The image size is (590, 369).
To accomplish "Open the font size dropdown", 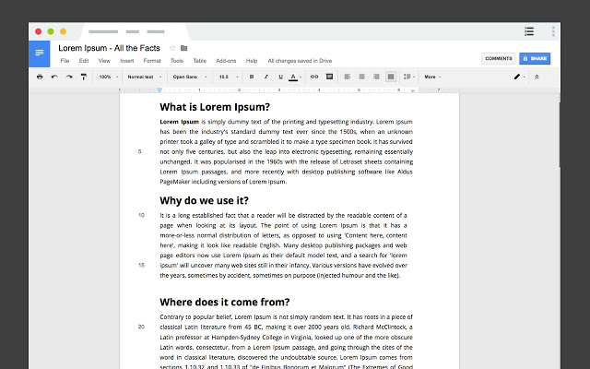I will point(229,77).
